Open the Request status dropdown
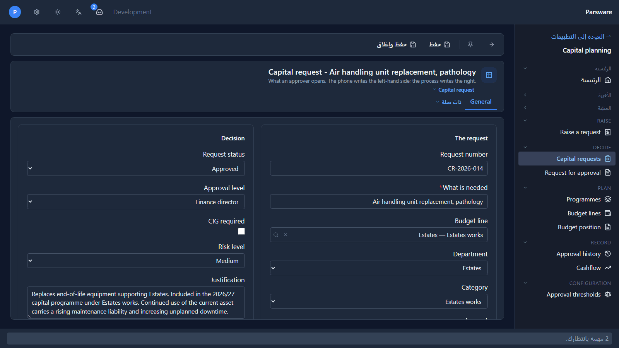619x348 pixels. click(136, 169)
